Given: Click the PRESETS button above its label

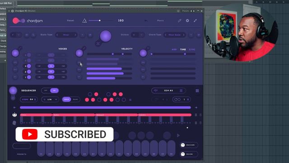Looking at the screenshot, I should [22, 146].
